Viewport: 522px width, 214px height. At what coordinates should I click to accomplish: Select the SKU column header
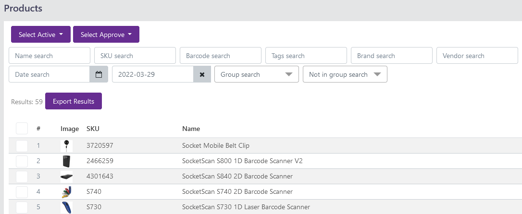93,129
